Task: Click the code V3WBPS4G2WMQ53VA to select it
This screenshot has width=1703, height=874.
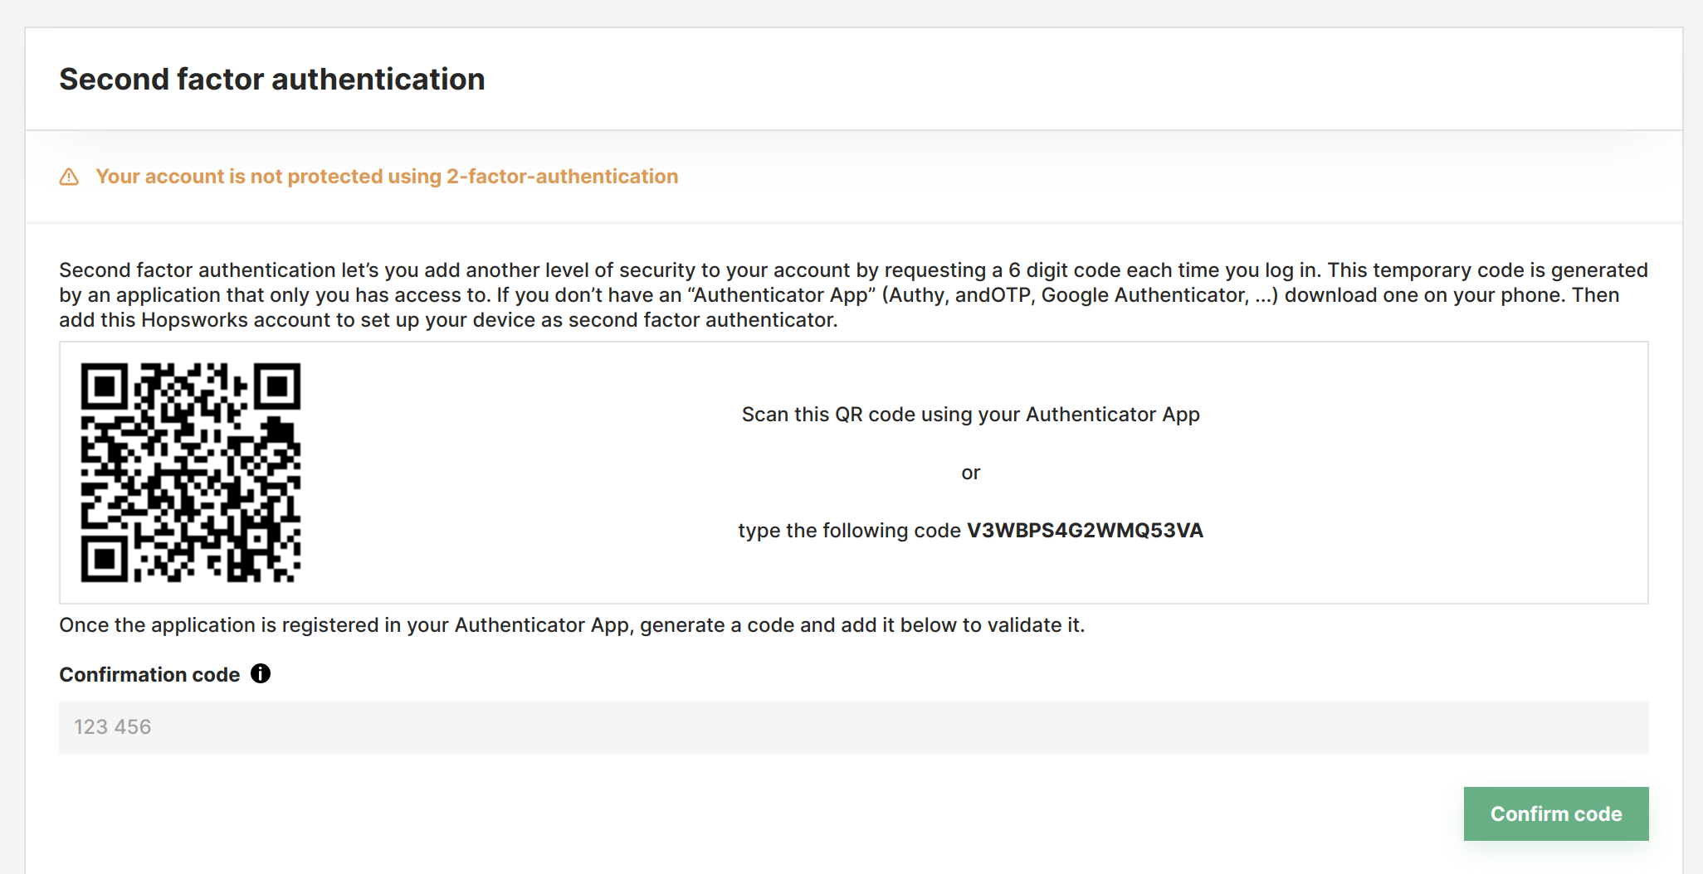Action: 1086,530
